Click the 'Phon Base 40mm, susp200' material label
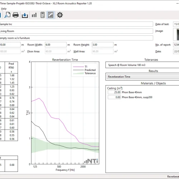The image size is (179, 179). [x=137, y=97]
